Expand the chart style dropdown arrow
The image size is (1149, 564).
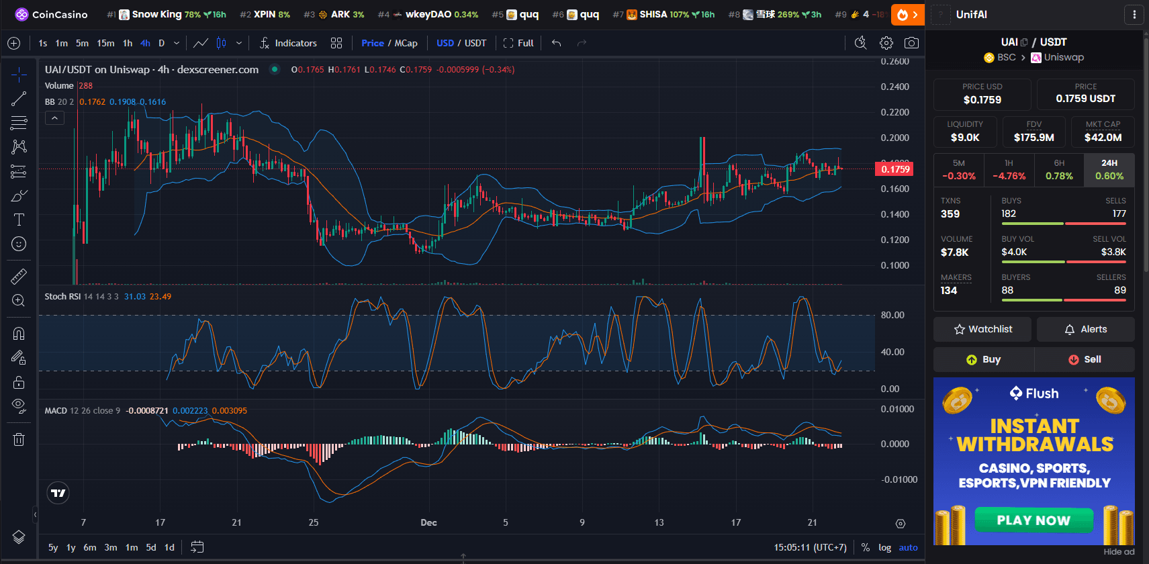pos(239,43)
